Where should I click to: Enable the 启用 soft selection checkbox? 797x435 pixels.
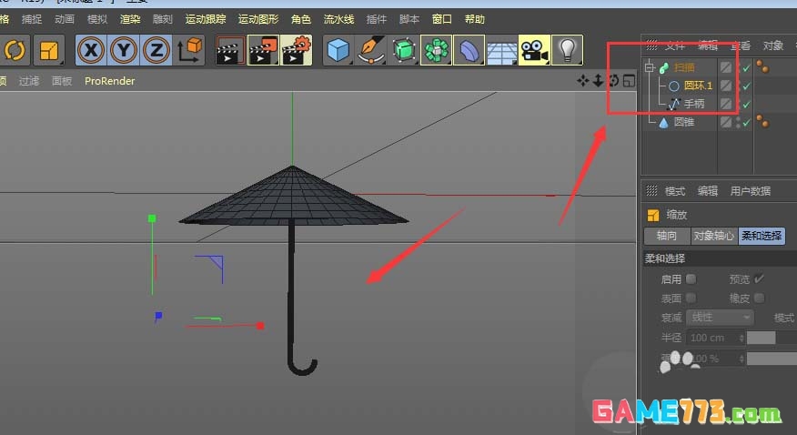(691, 279)
